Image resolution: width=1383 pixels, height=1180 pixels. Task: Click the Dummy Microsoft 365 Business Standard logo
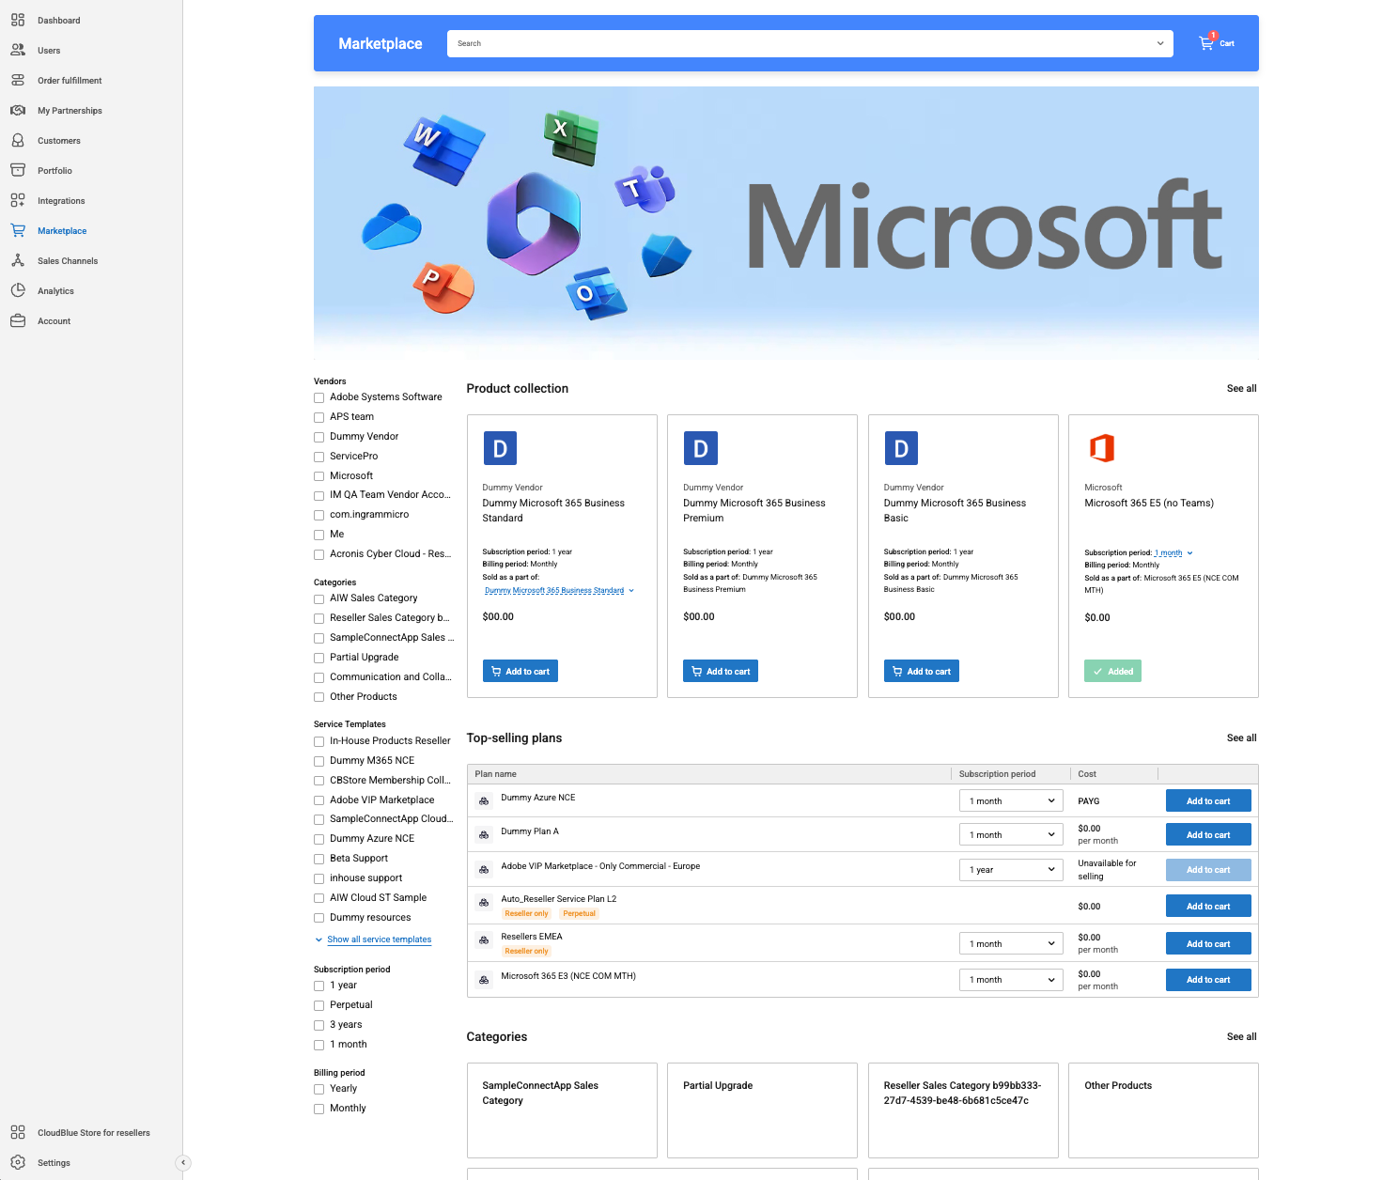(500, 448)
